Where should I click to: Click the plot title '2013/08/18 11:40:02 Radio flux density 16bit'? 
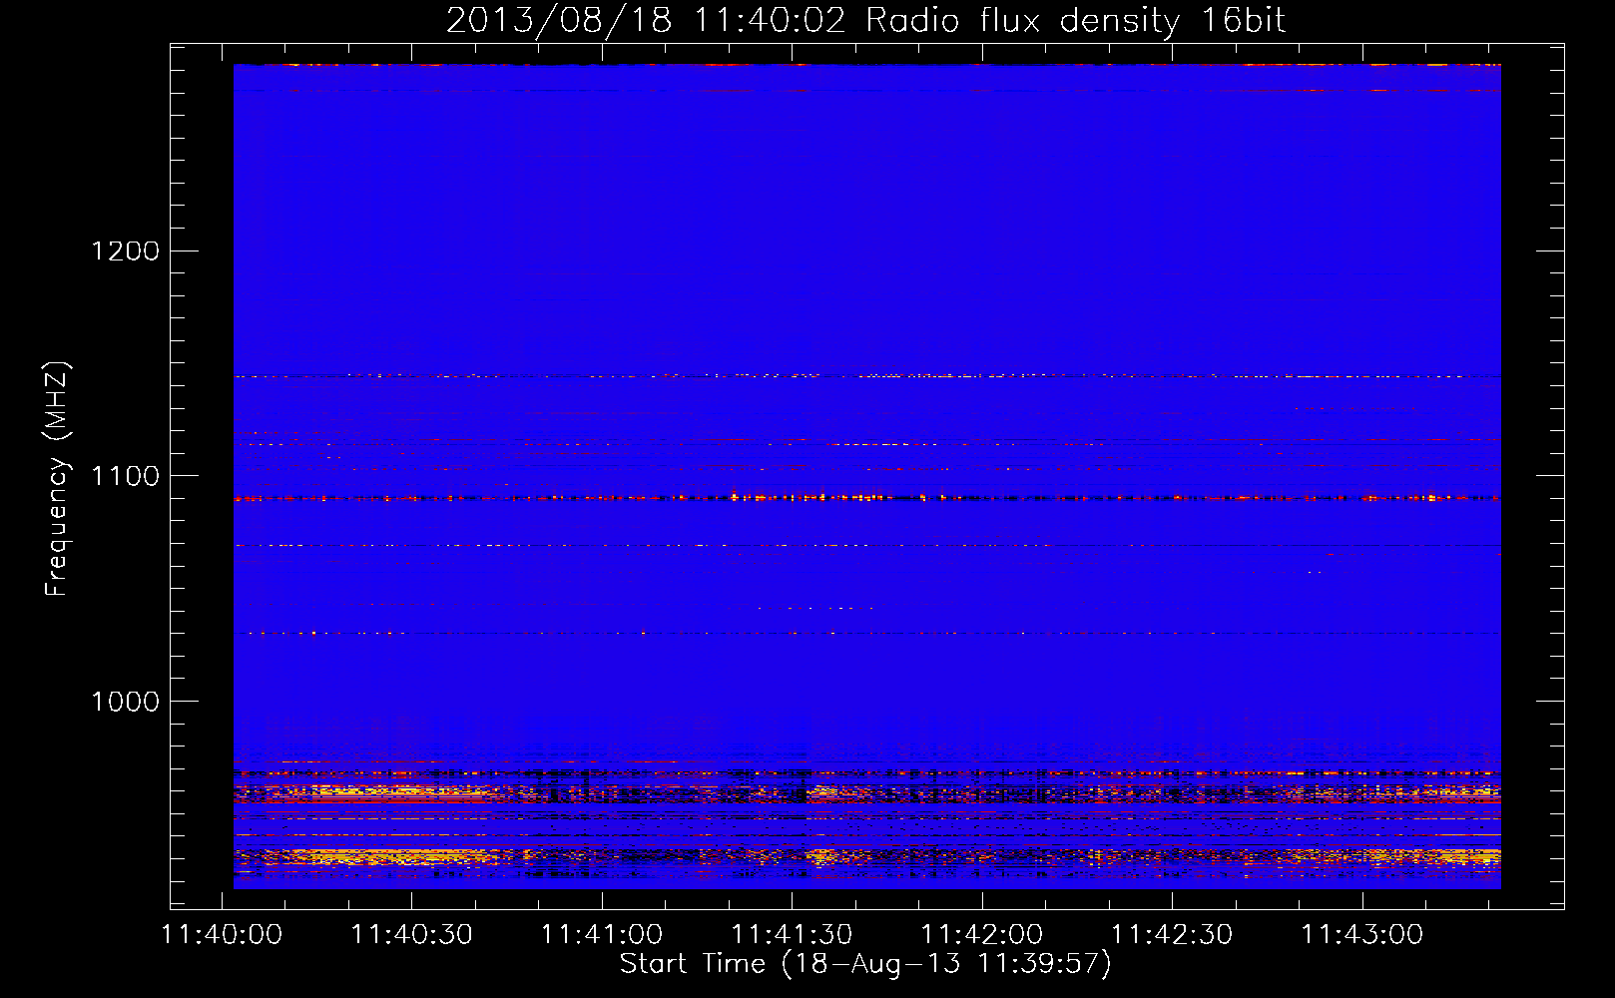tap(865, 21)
